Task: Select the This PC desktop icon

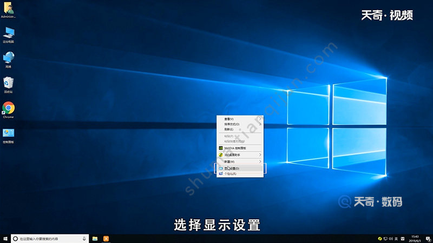Action: 8,35
